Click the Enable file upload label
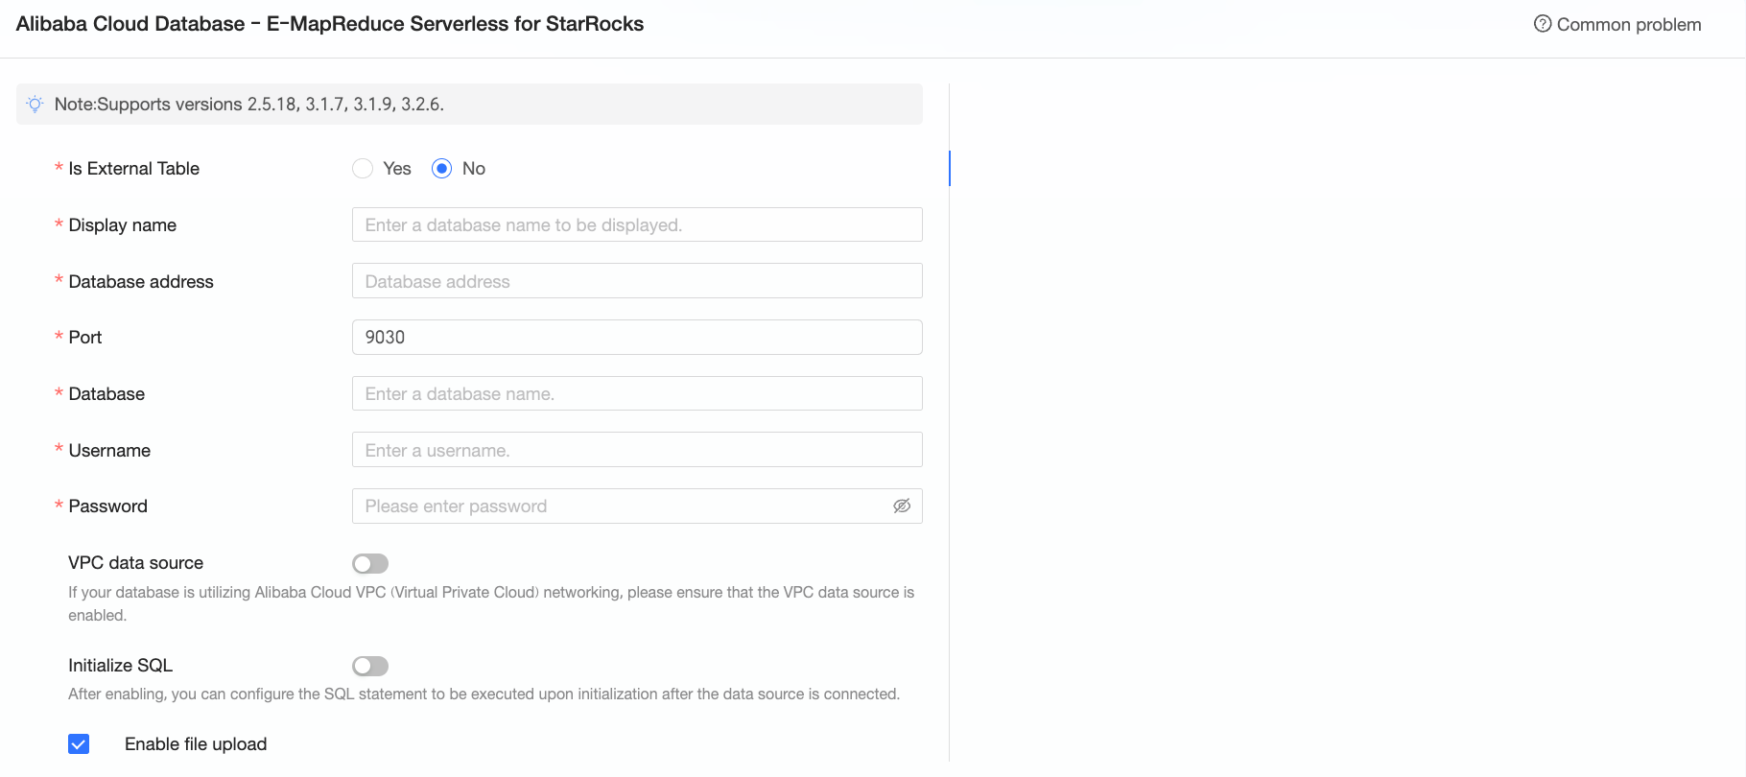Screen dimensions: 1746x777 tap(196, 743)
